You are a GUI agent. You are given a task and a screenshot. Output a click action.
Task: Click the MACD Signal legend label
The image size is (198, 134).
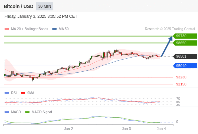coord(42,112)
